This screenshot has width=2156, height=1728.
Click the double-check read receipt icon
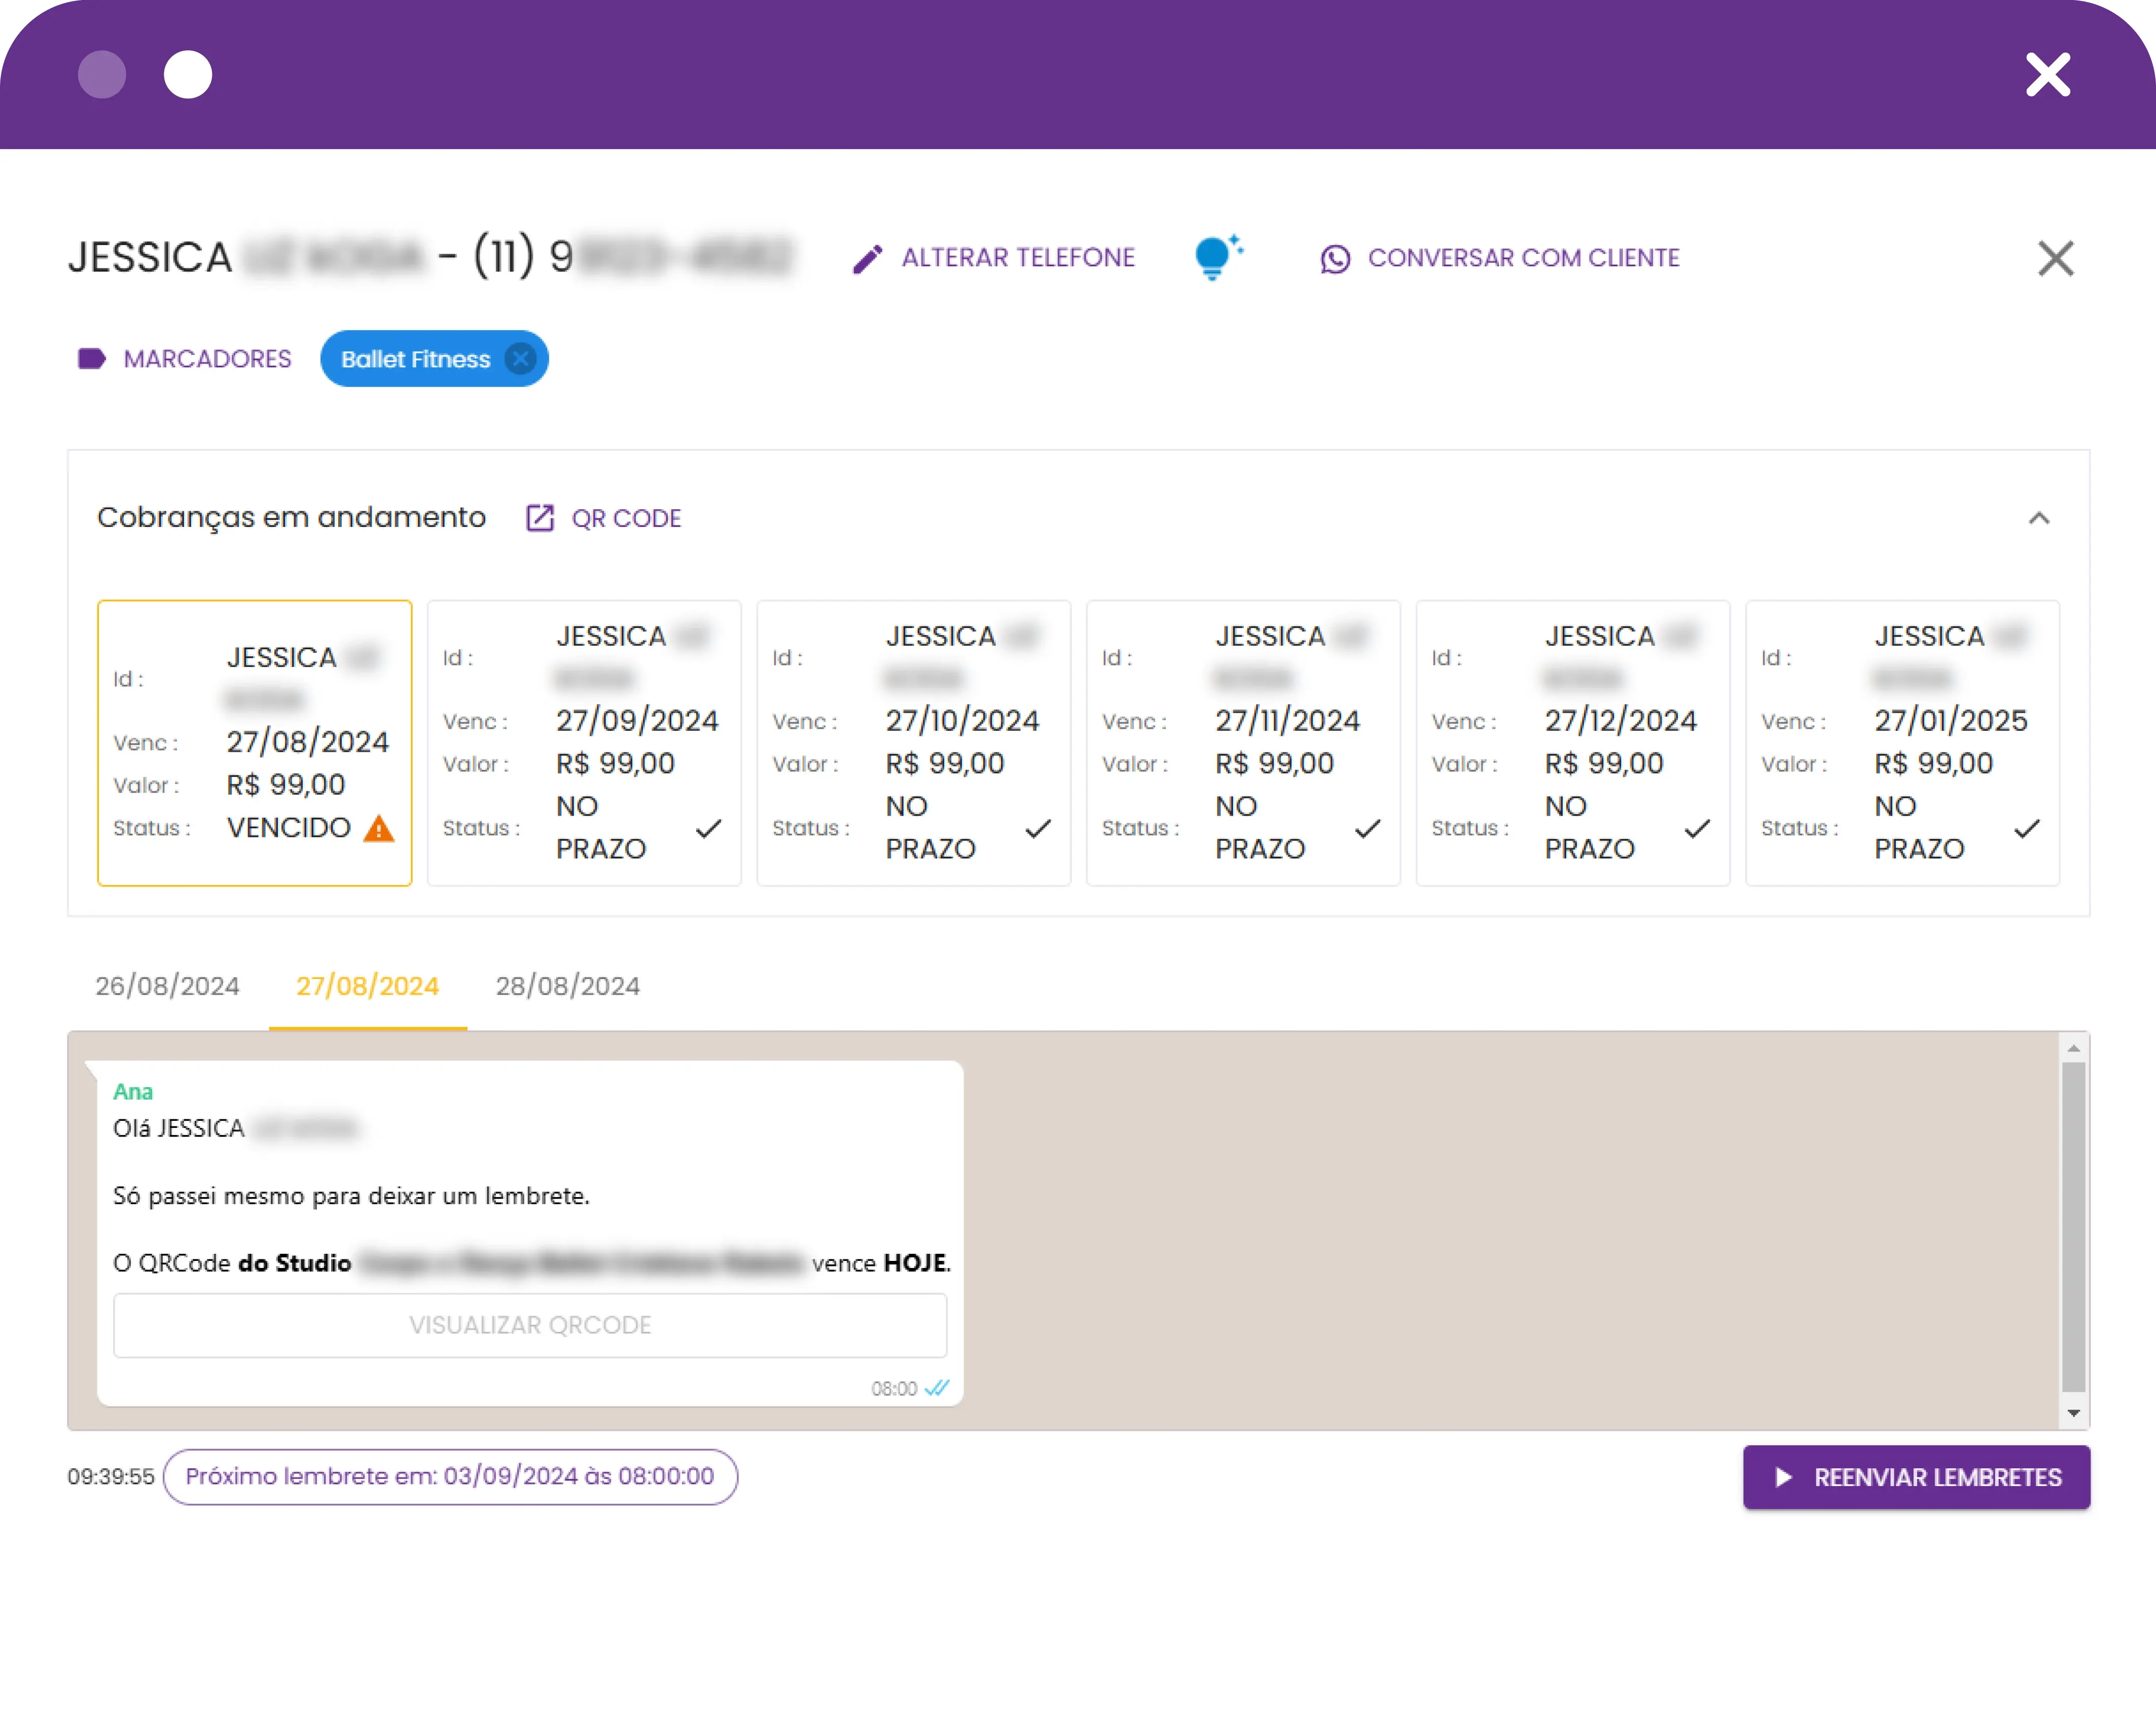pyautogui.click(x=937, y=1388)
